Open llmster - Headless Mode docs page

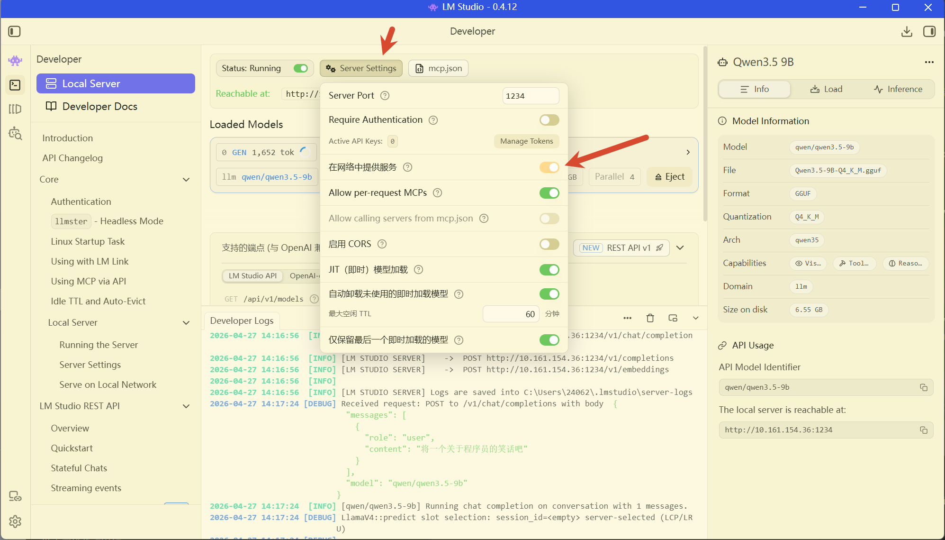tap(107, 221)
